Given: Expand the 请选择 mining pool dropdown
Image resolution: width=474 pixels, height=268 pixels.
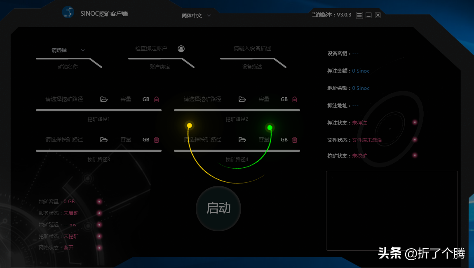Looking at the screenshot, I should coord(68,50).
